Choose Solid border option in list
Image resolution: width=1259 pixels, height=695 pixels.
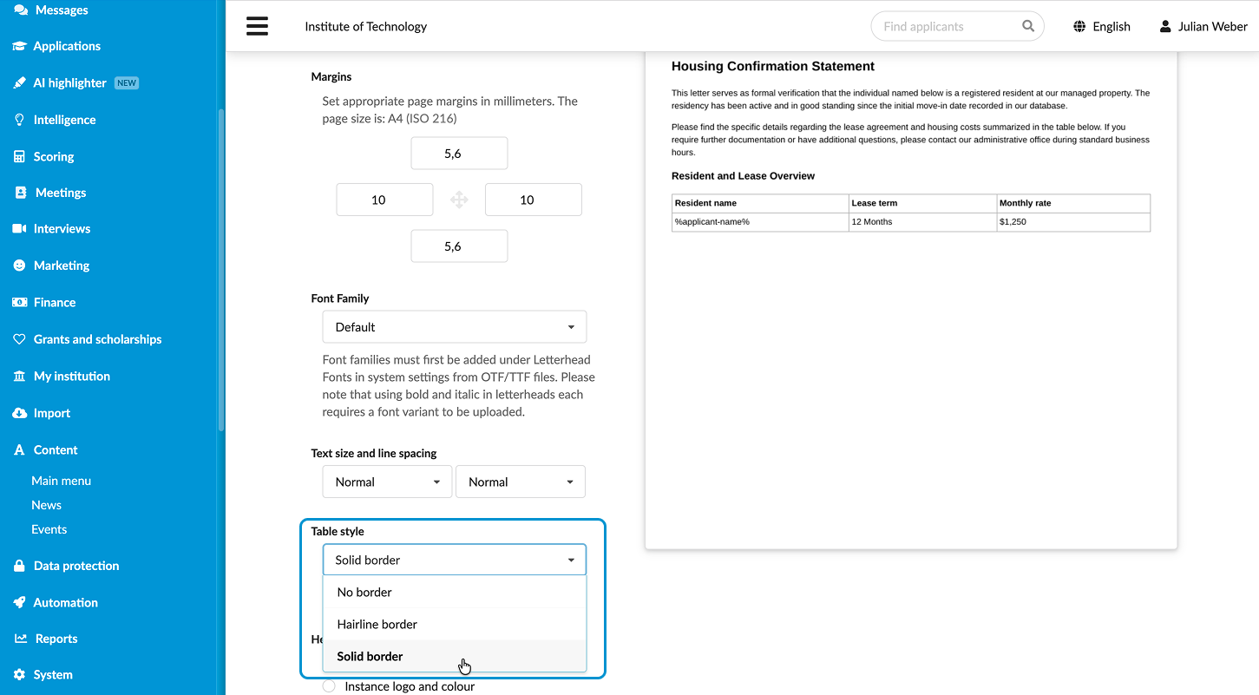[x=455, y=656]
